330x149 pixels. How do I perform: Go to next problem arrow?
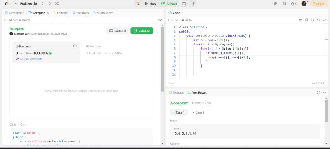(x=49, y=4)
